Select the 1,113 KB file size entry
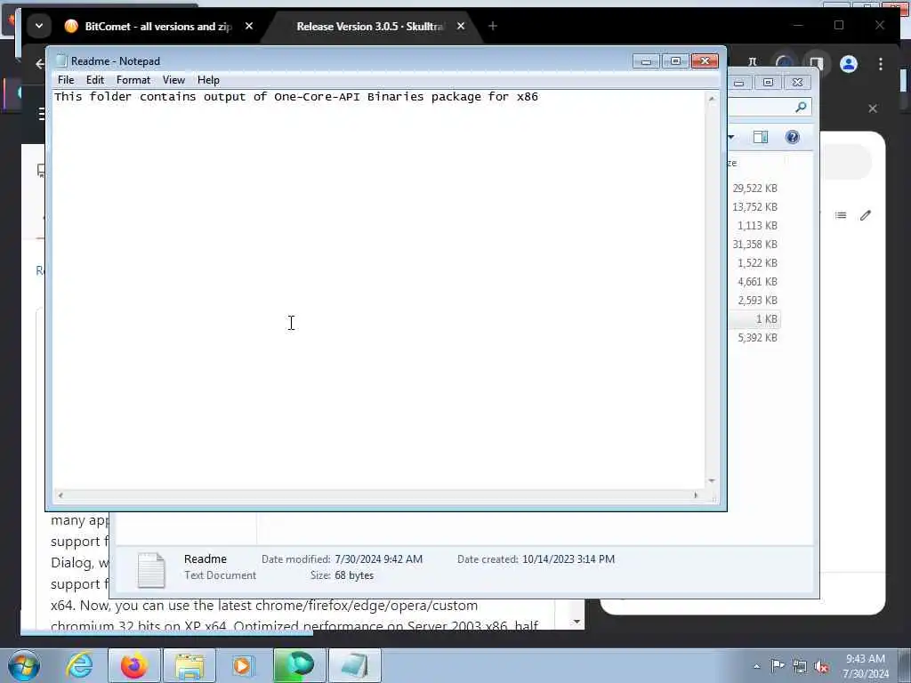The width and height of the screenshot is (911, 683). [757, 225]
